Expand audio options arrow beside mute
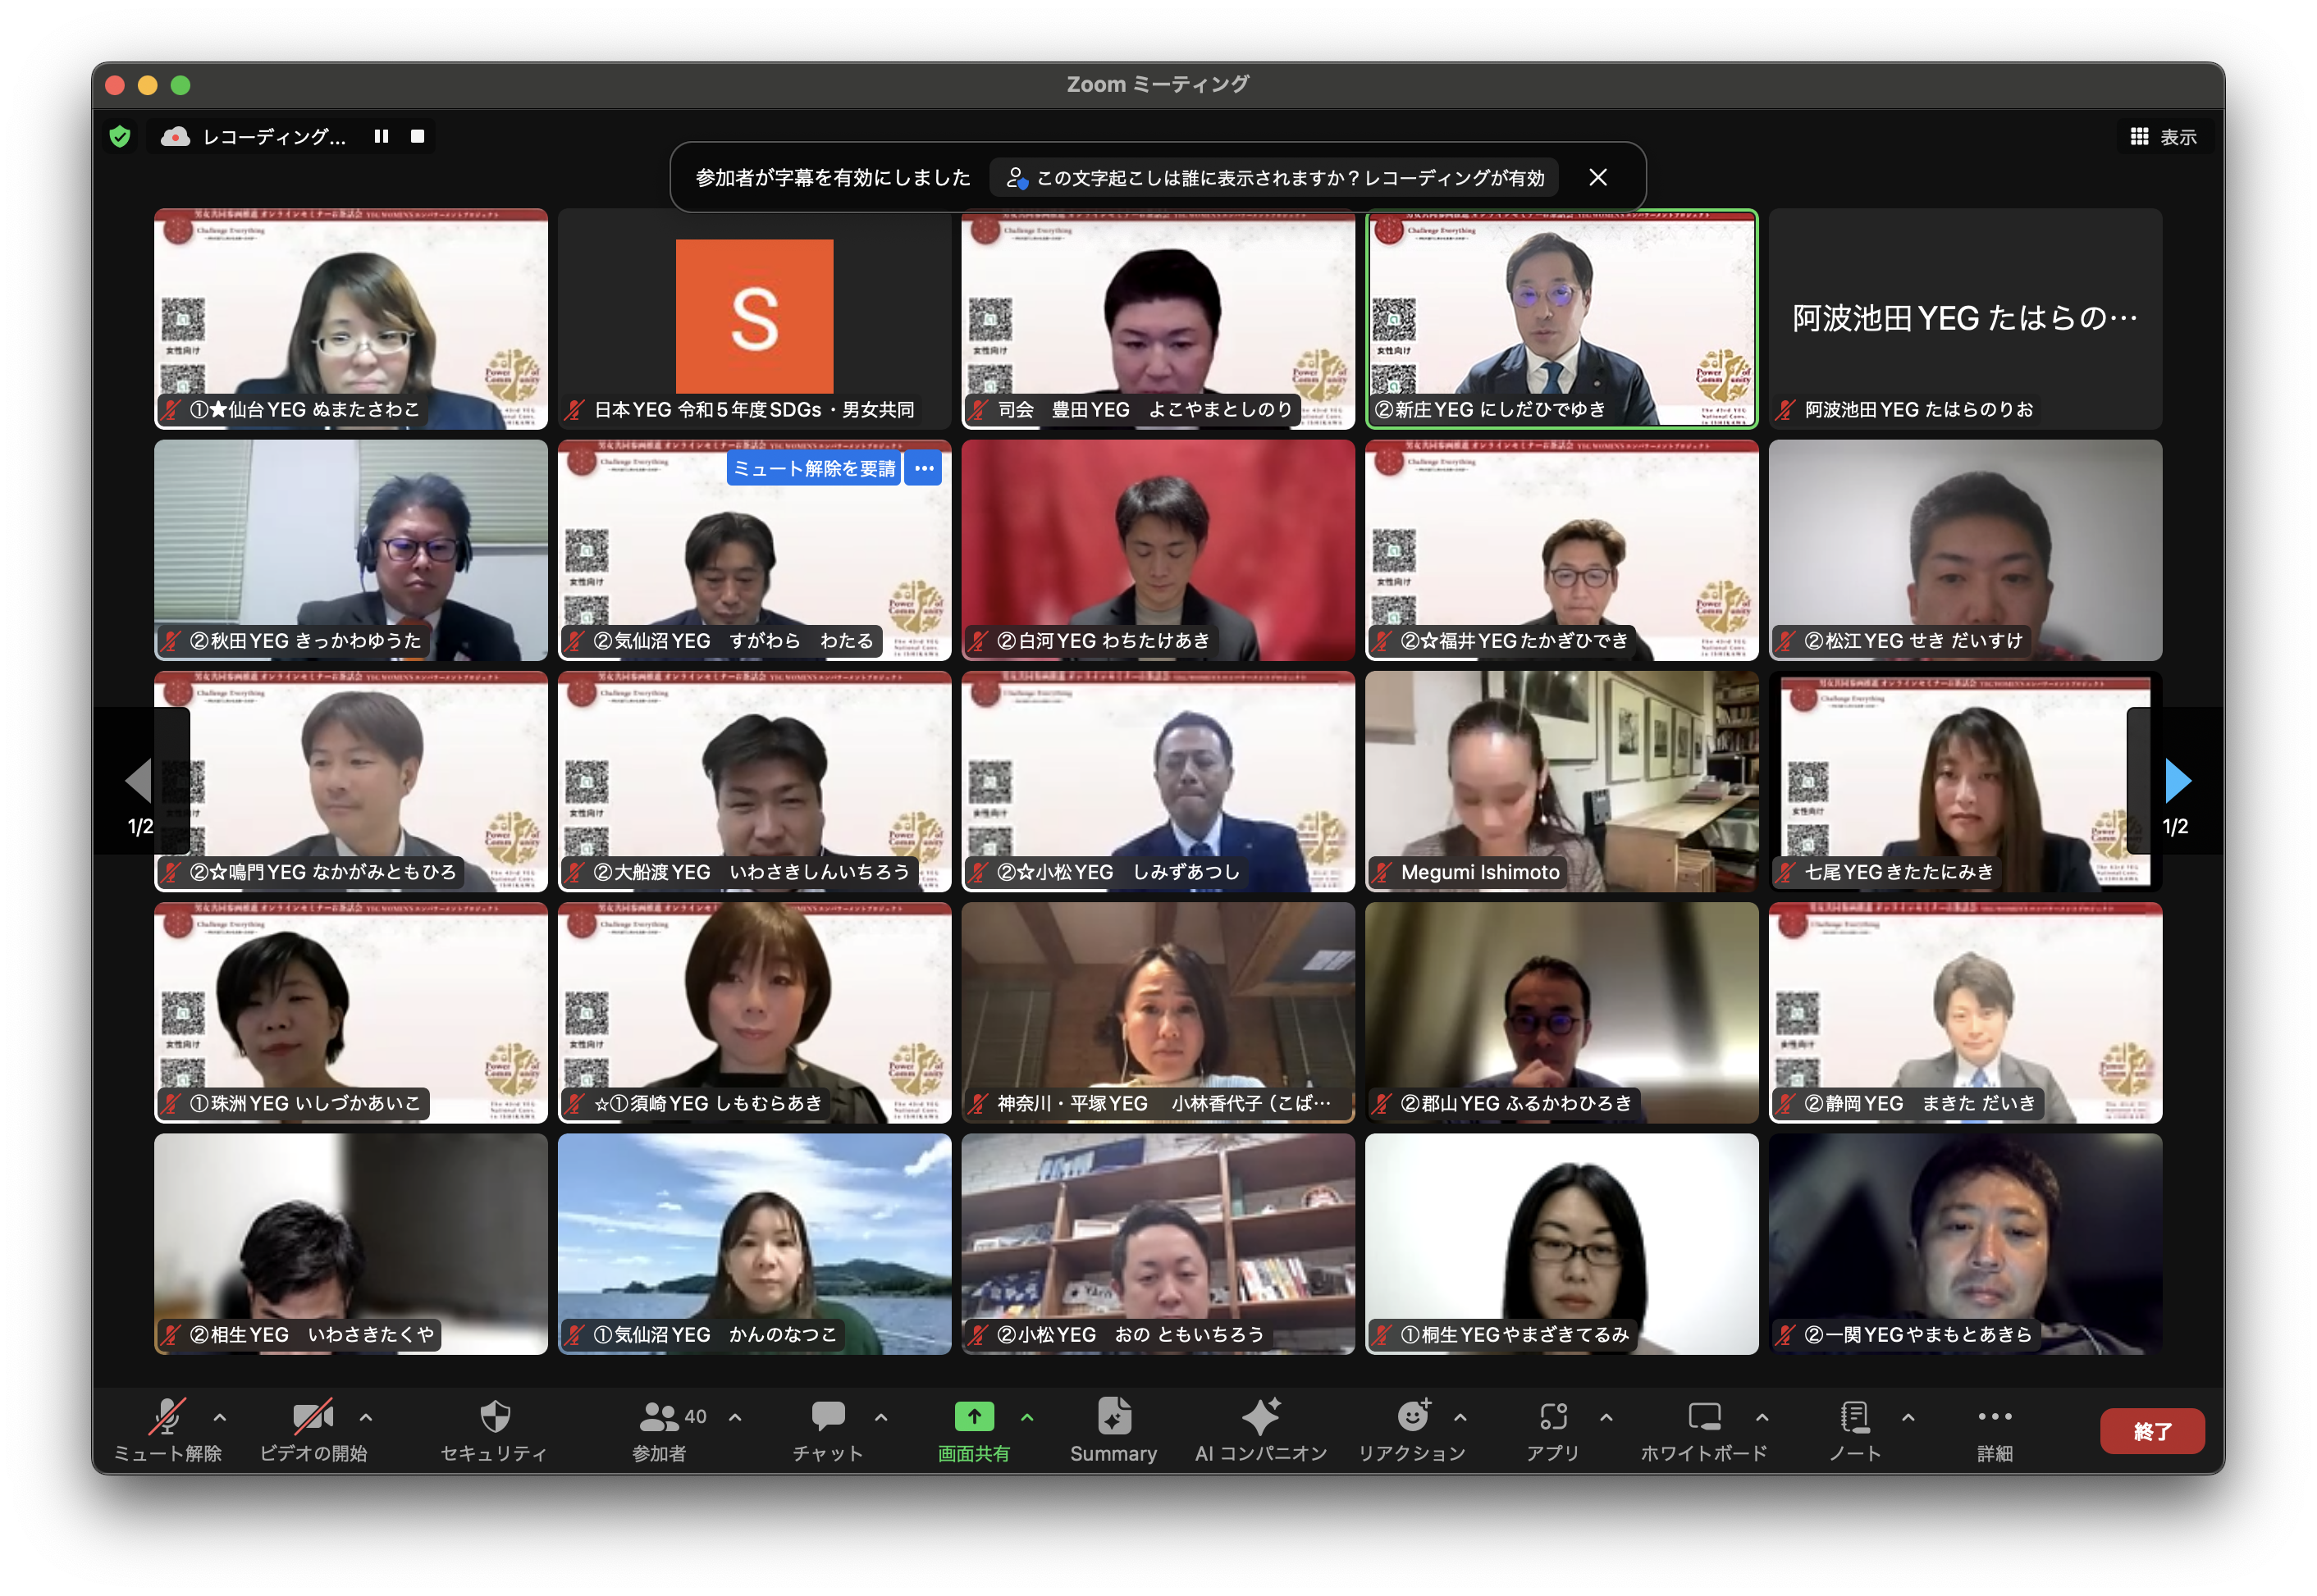The width and height of the screenshot is (2317, 1596). pos(220,1418)
